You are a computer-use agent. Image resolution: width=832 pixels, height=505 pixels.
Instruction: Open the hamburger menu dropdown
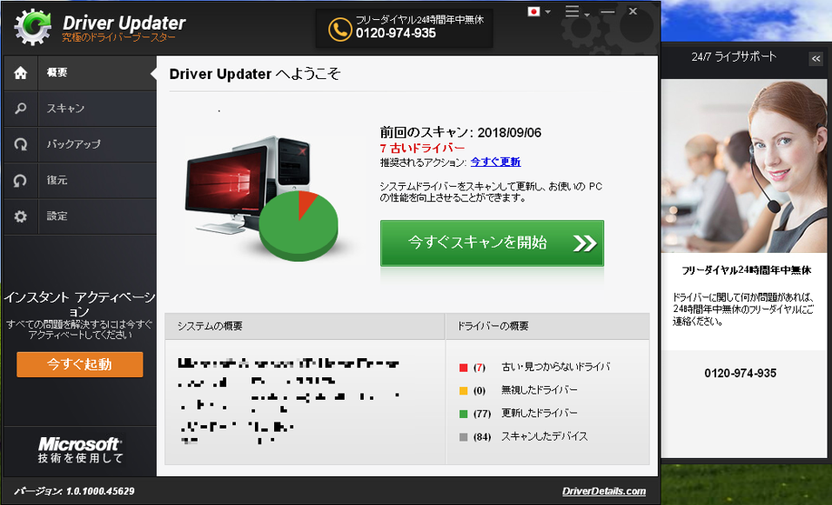(x=577, y=11)
